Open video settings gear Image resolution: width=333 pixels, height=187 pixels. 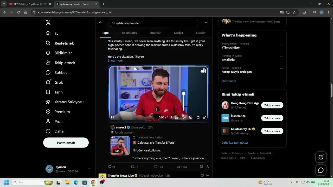(x=191, y=117)
